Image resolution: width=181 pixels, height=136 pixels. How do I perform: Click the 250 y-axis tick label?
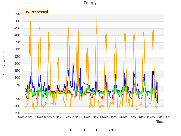[17, 57]
